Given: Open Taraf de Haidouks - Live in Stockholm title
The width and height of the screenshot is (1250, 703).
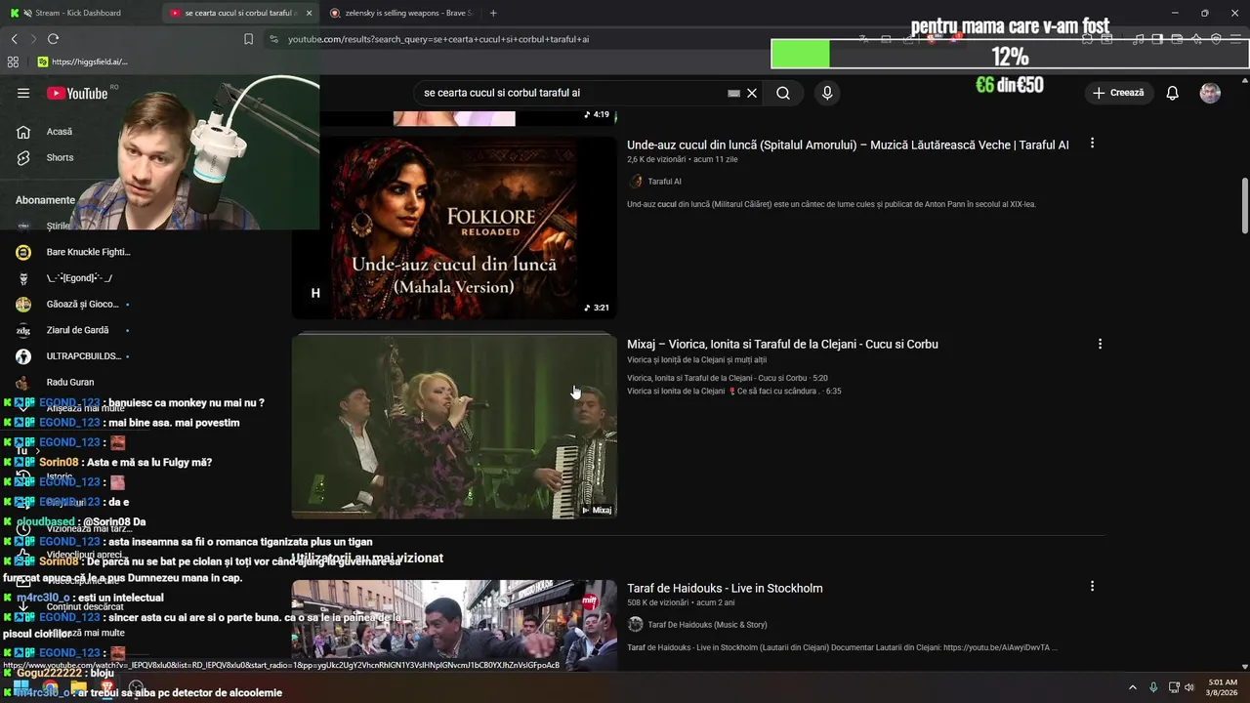Looking at the screenshot, I should point(725,588).
